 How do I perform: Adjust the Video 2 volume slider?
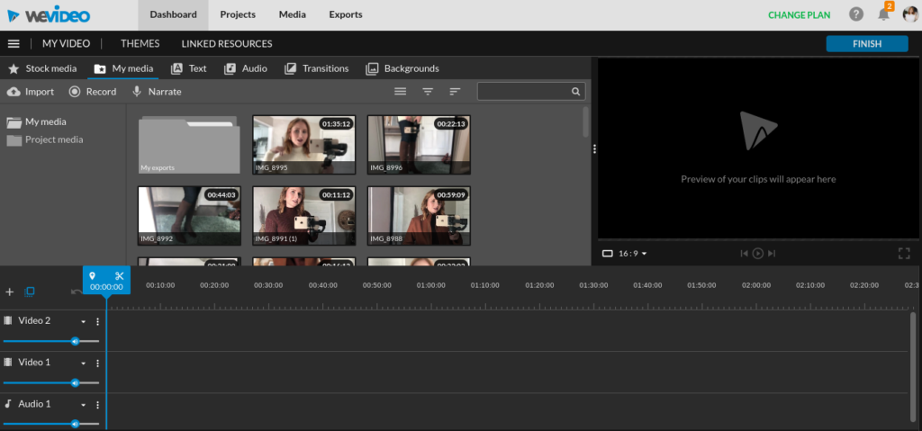[51, 341]
